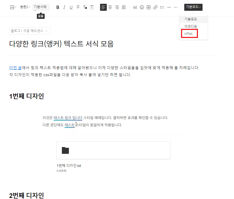Open the text color tool
This screenshot has width=234, height=199.
point(84,7)
